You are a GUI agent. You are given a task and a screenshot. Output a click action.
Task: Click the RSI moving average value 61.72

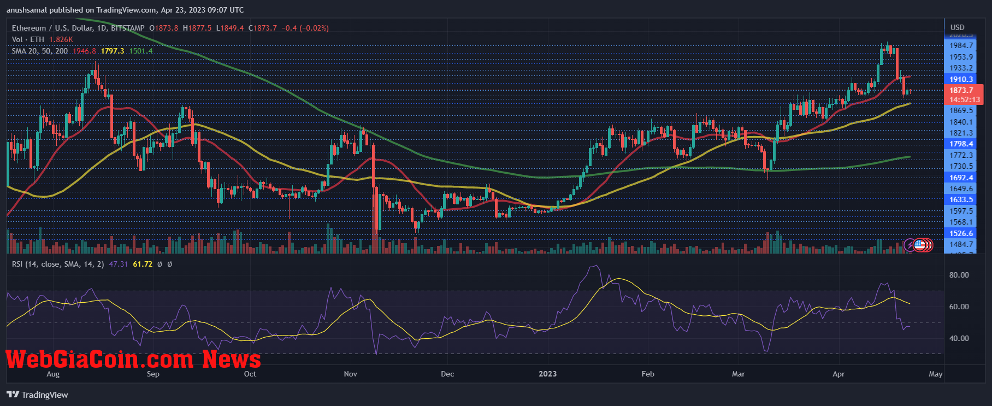143,264
